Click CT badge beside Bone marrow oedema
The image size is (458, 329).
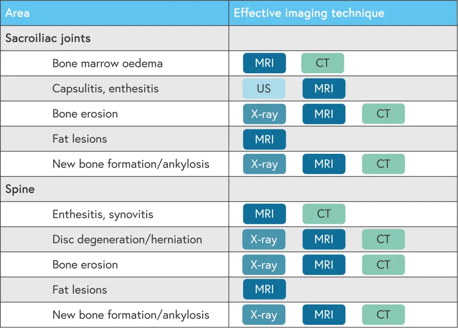click(322, 63)
